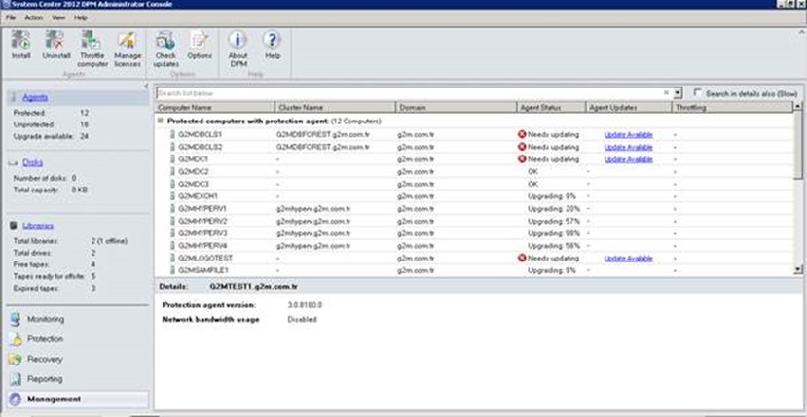807x417 pixels.
Task: Collapse the left navigation pane arrow
Action: tap(147, 86)
